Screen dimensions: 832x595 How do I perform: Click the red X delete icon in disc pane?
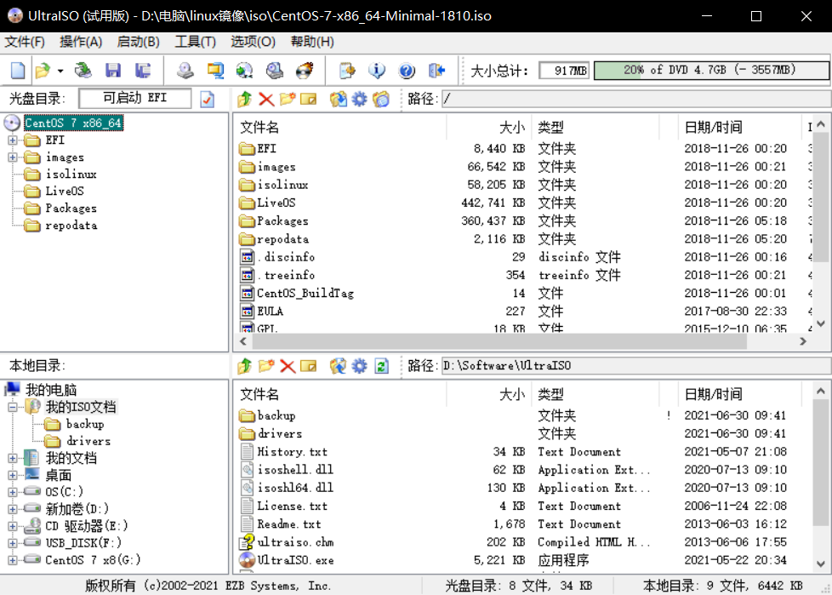266,100
